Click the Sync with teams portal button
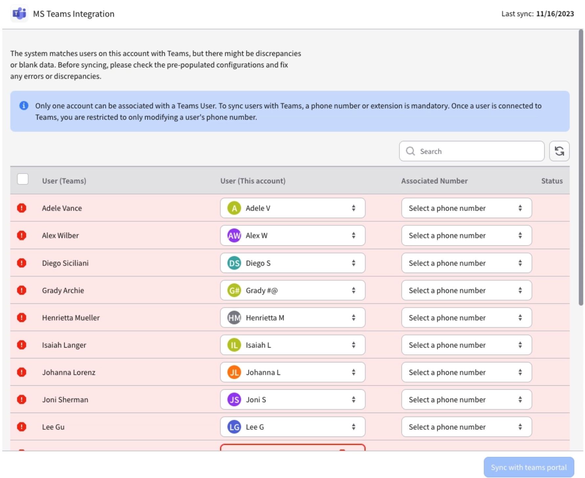The height and width of the screenshot is (478, 585). coord(529,467)
